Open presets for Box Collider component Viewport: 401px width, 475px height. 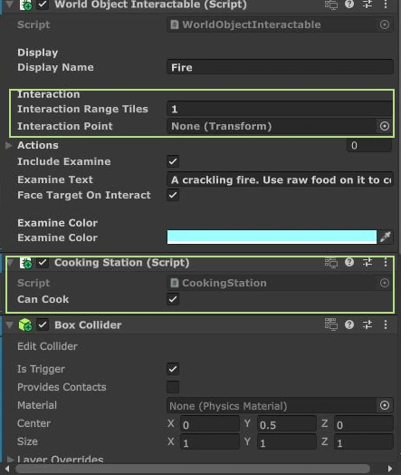pos(368,325)
